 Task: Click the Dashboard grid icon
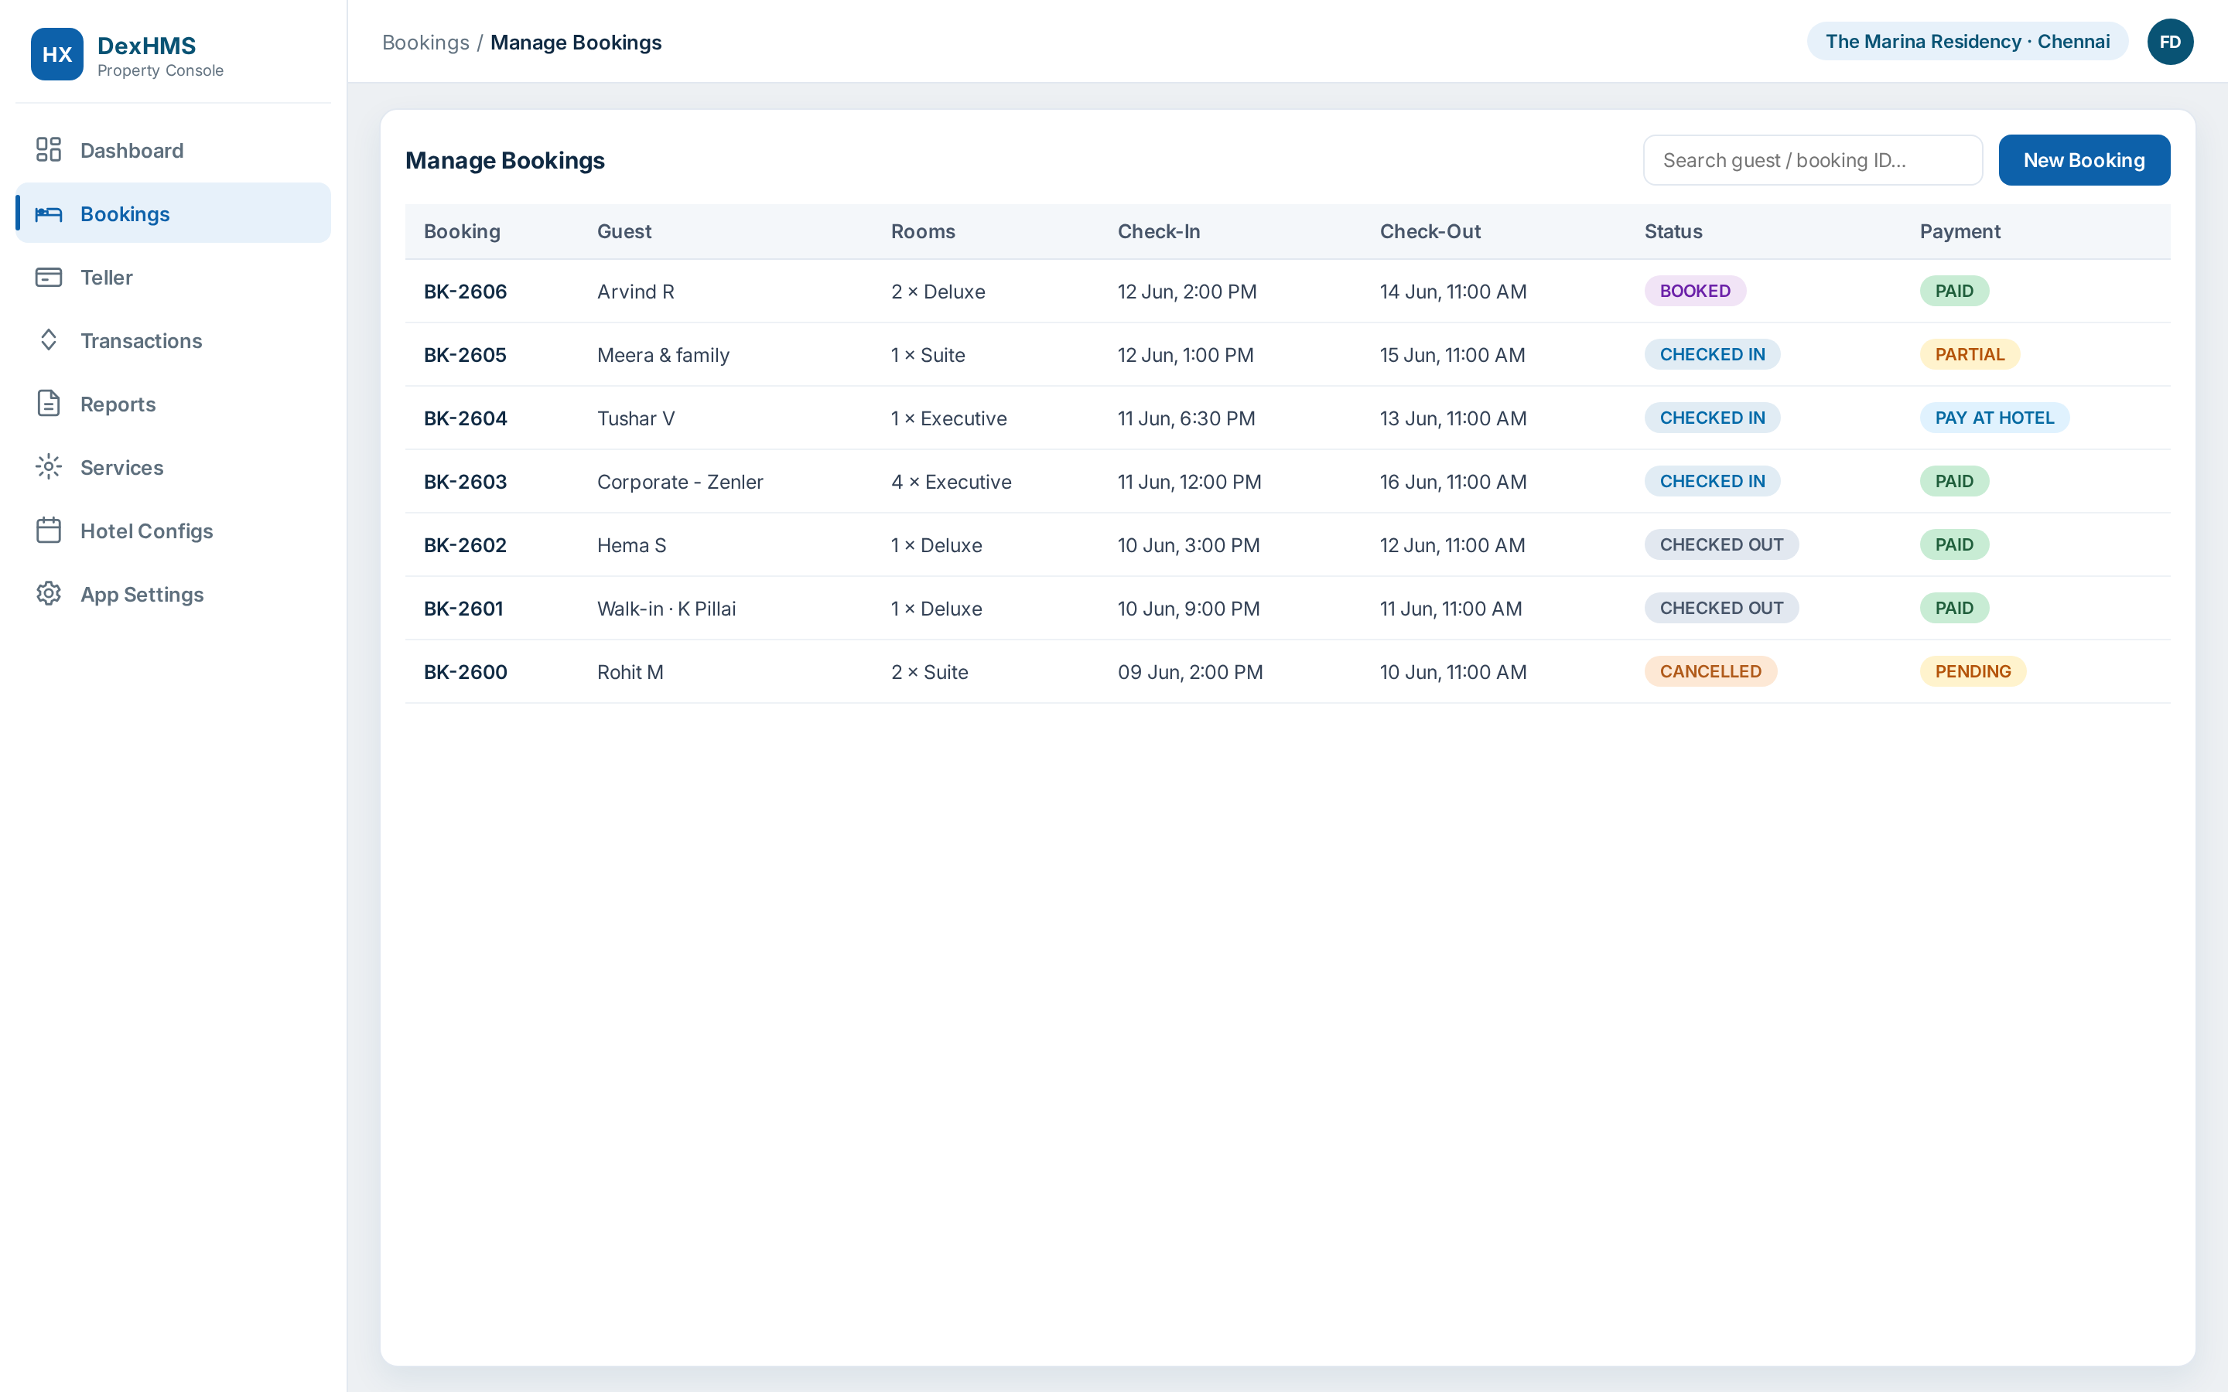click(x=49, y=149)
